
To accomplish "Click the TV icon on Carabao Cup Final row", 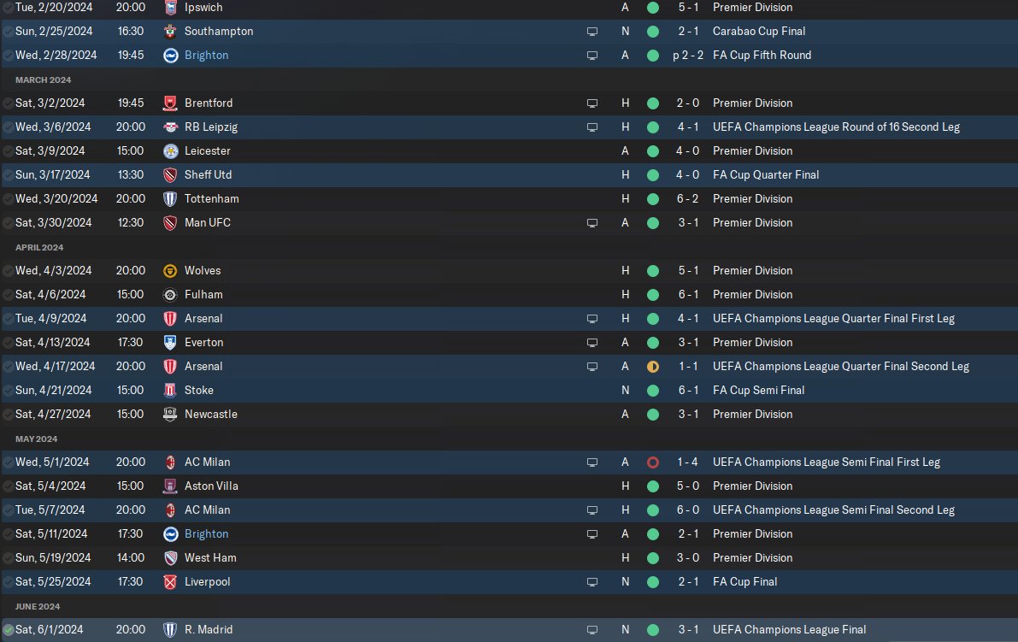I will coord(592,31).
